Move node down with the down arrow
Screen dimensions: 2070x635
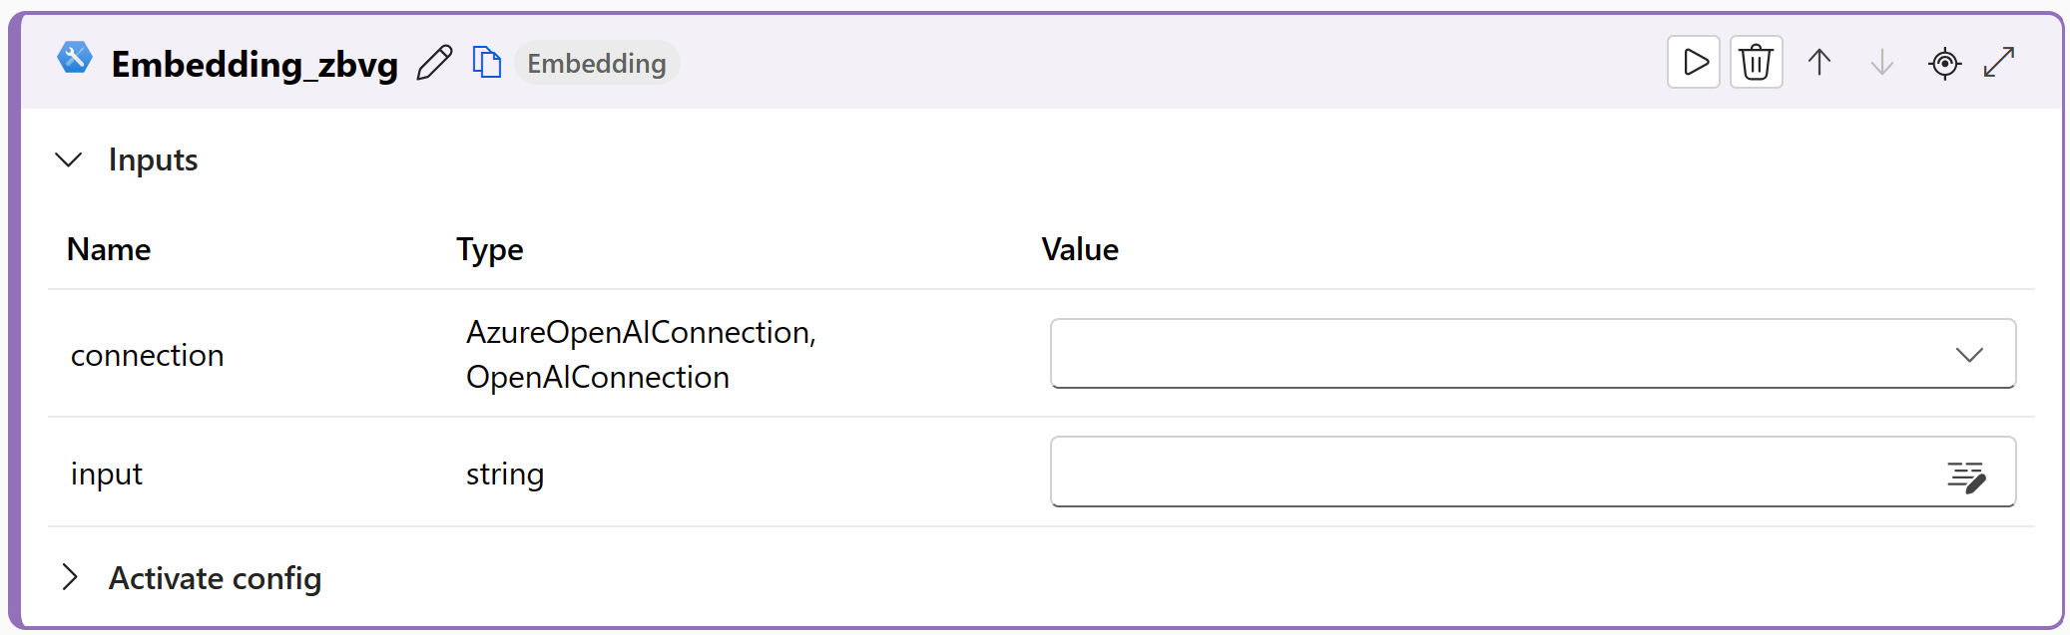click(1881, 63)
